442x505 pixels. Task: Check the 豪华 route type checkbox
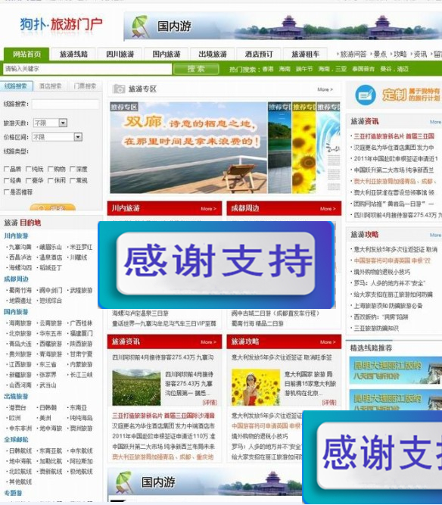[x=28, y=181]
